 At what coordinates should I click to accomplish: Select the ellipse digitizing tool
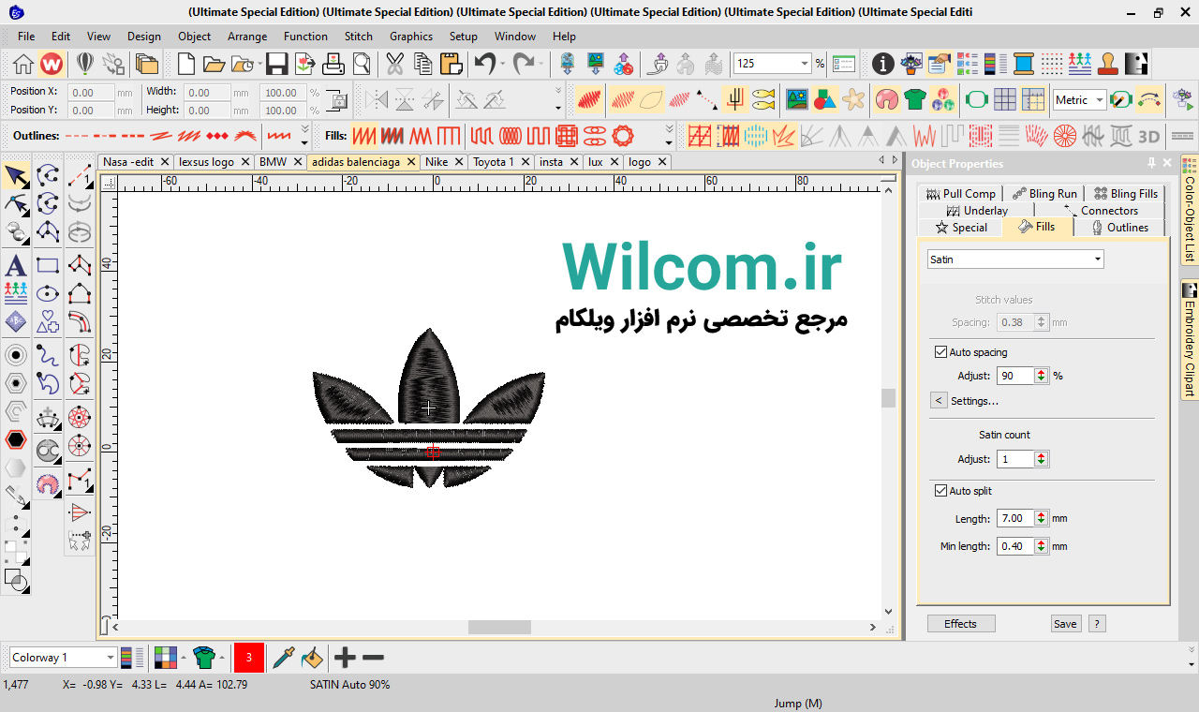coord(48,293)
